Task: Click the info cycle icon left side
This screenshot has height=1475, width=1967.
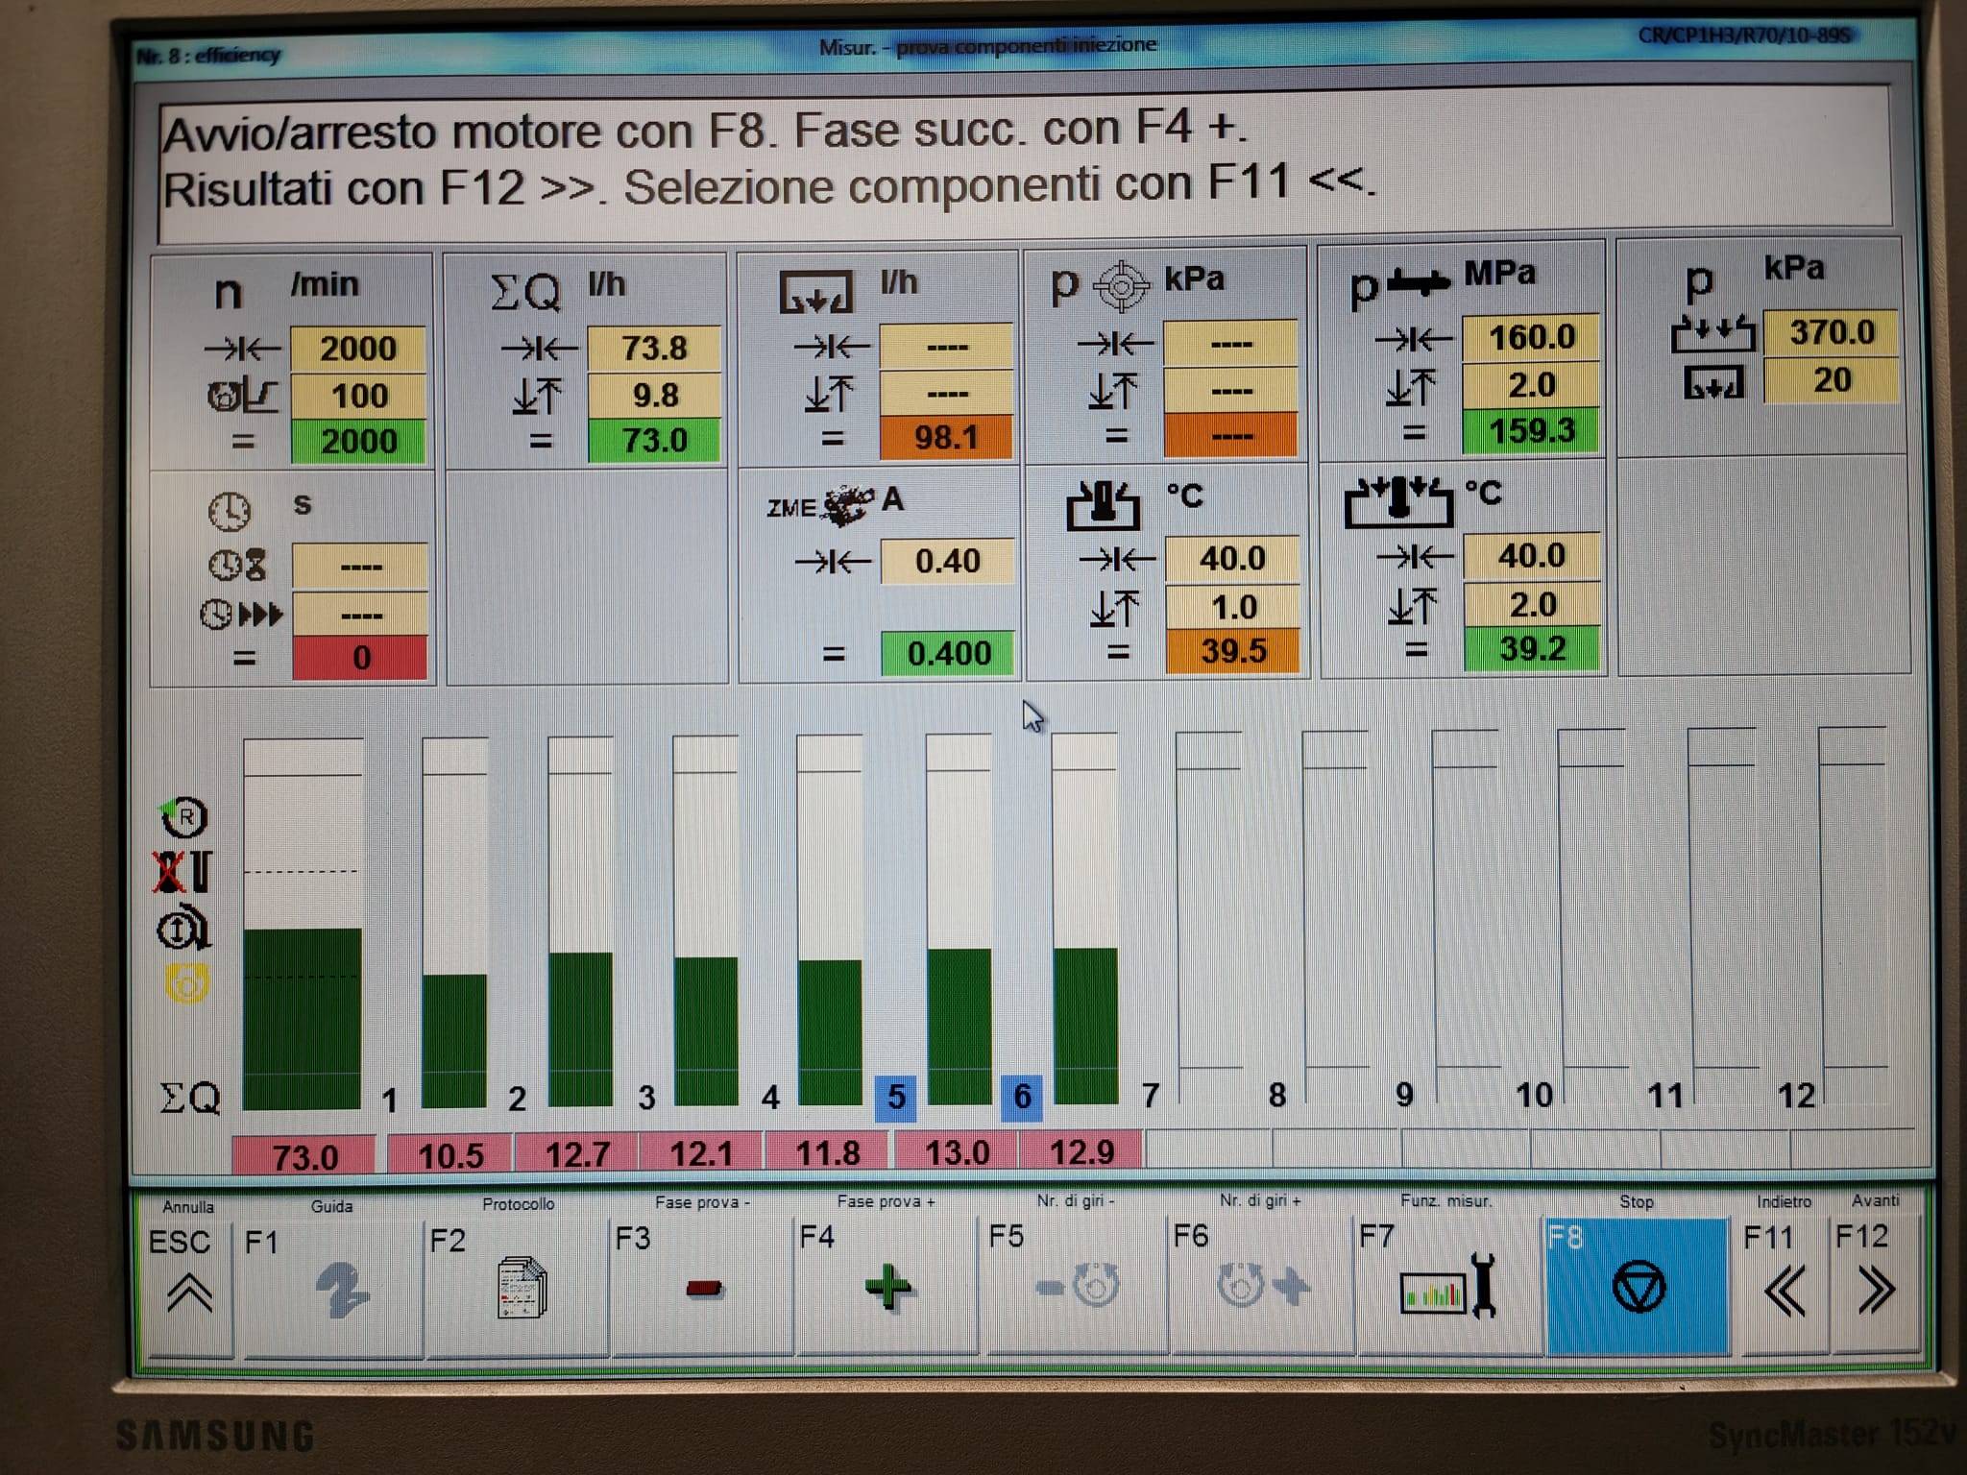Action: 182,929
